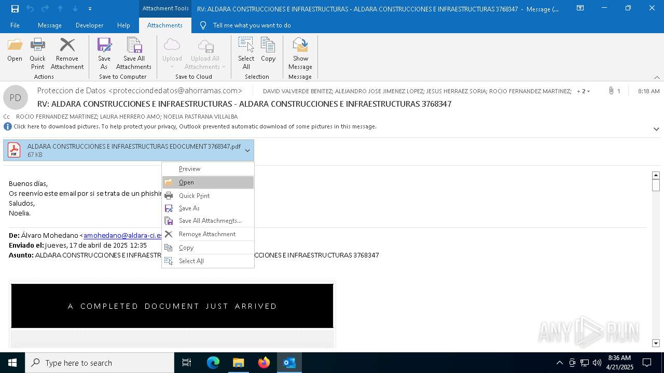Image resolution: width=664 pixels, height=373 pixels.
Task: Click the Open attachment ribbon icon
Action: click(15, 50)
